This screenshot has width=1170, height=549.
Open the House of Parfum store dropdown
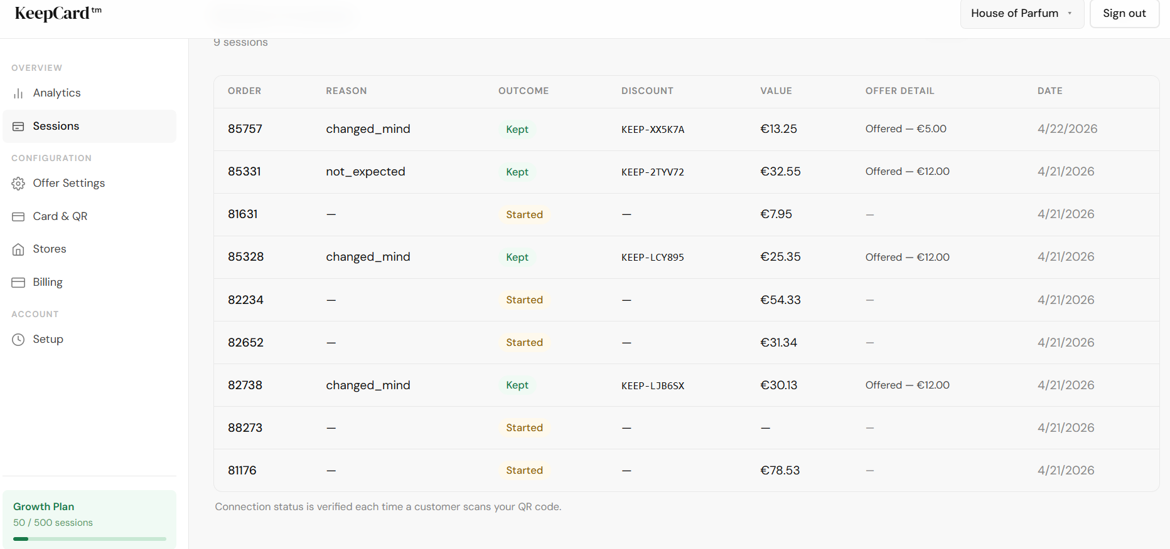coord(1021,13)
